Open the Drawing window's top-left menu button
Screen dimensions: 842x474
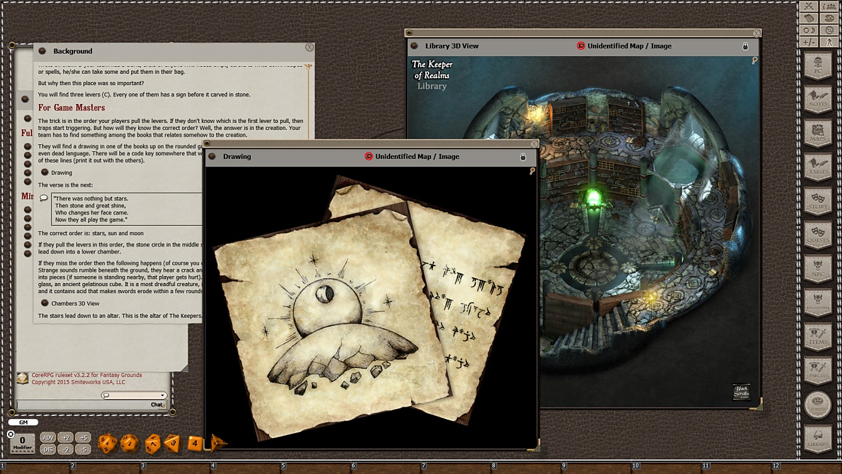point(212,156)
